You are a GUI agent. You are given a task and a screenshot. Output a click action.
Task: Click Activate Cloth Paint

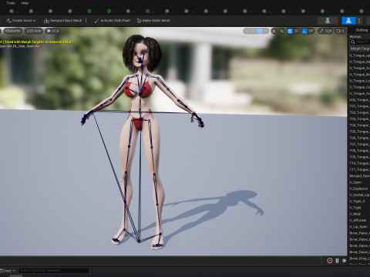click(x=113, y=21)
